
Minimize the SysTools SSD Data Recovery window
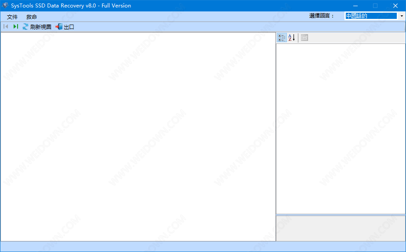355,6
